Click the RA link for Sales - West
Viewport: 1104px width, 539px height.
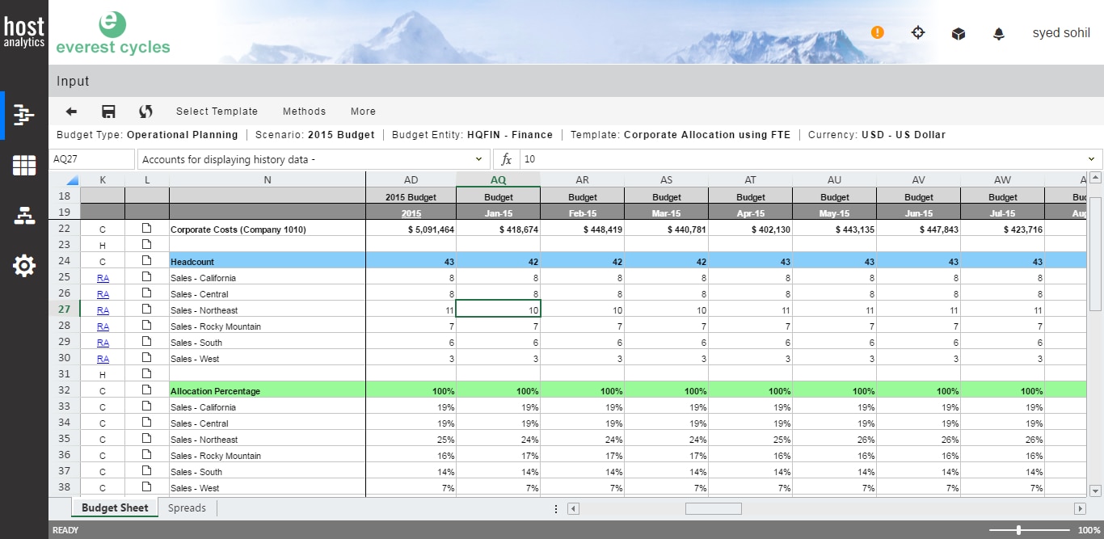tap(103, 359)
